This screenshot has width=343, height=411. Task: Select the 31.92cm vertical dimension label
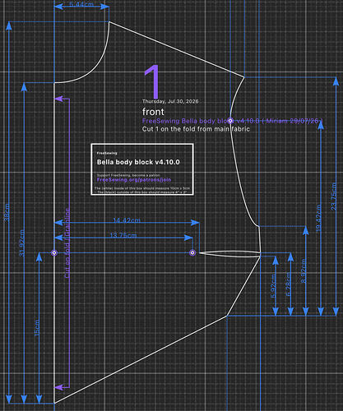click(x=22, y=243)
